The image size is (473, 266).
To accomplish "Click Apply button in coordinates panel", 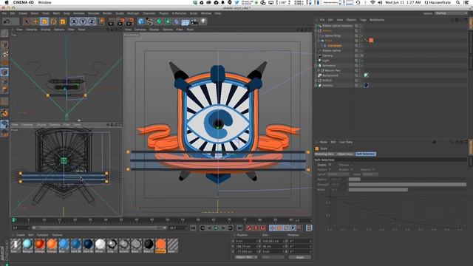I will click(300, 257).
